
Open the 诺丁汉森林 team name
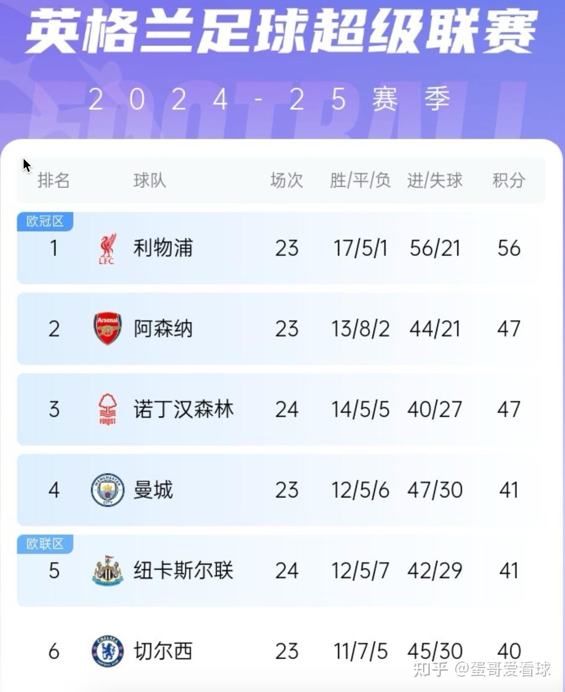coord(183,409)
